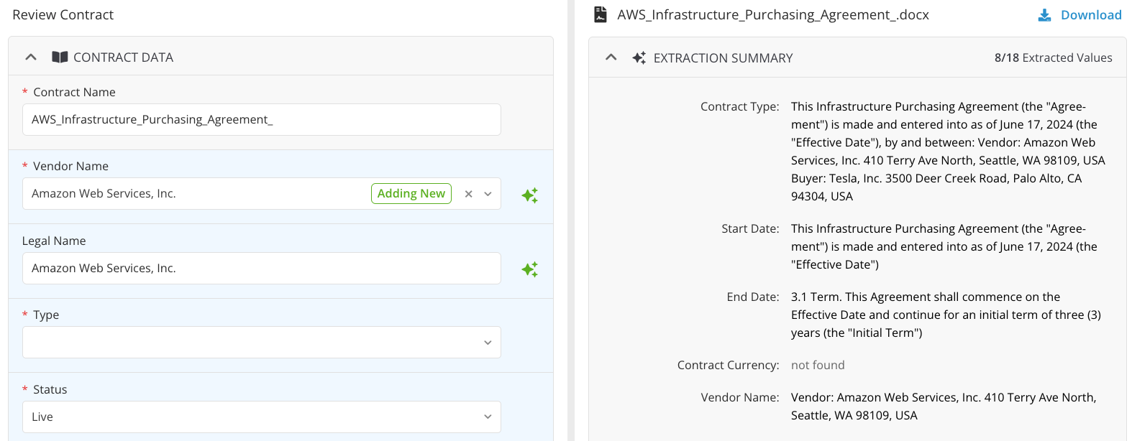Screen dimensions: 1132x441
Task: Open the Vendor Name dropdown arrow
Action: [488, 194]
